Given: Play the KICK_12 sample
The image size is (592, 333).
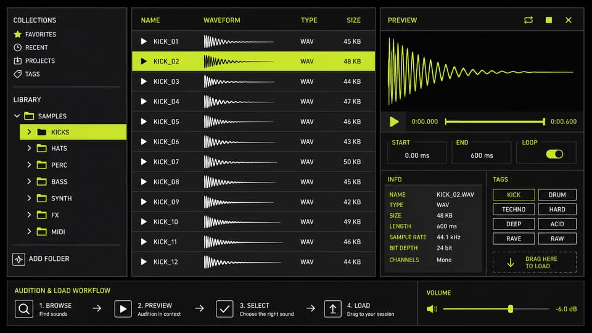Looking at the screenshot, I should point(144,261).
